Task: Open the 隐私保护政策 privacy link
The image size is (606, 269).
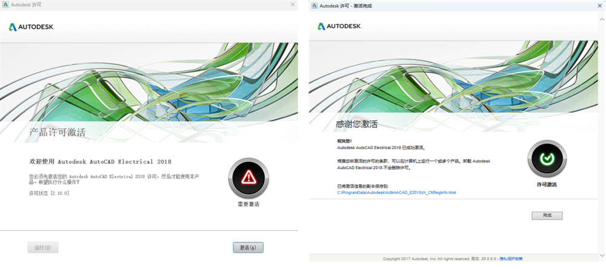Action: coord(511,259)
